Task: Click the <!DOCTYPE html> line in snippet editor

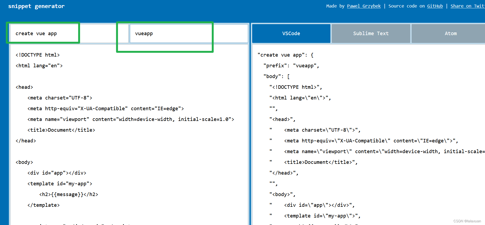Action: 38,55
